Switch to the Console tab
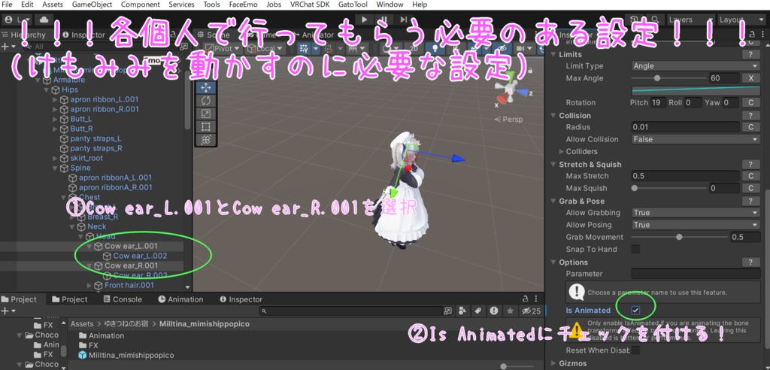The height and width of the screenshot is (370, 770). tap(123, 299)
